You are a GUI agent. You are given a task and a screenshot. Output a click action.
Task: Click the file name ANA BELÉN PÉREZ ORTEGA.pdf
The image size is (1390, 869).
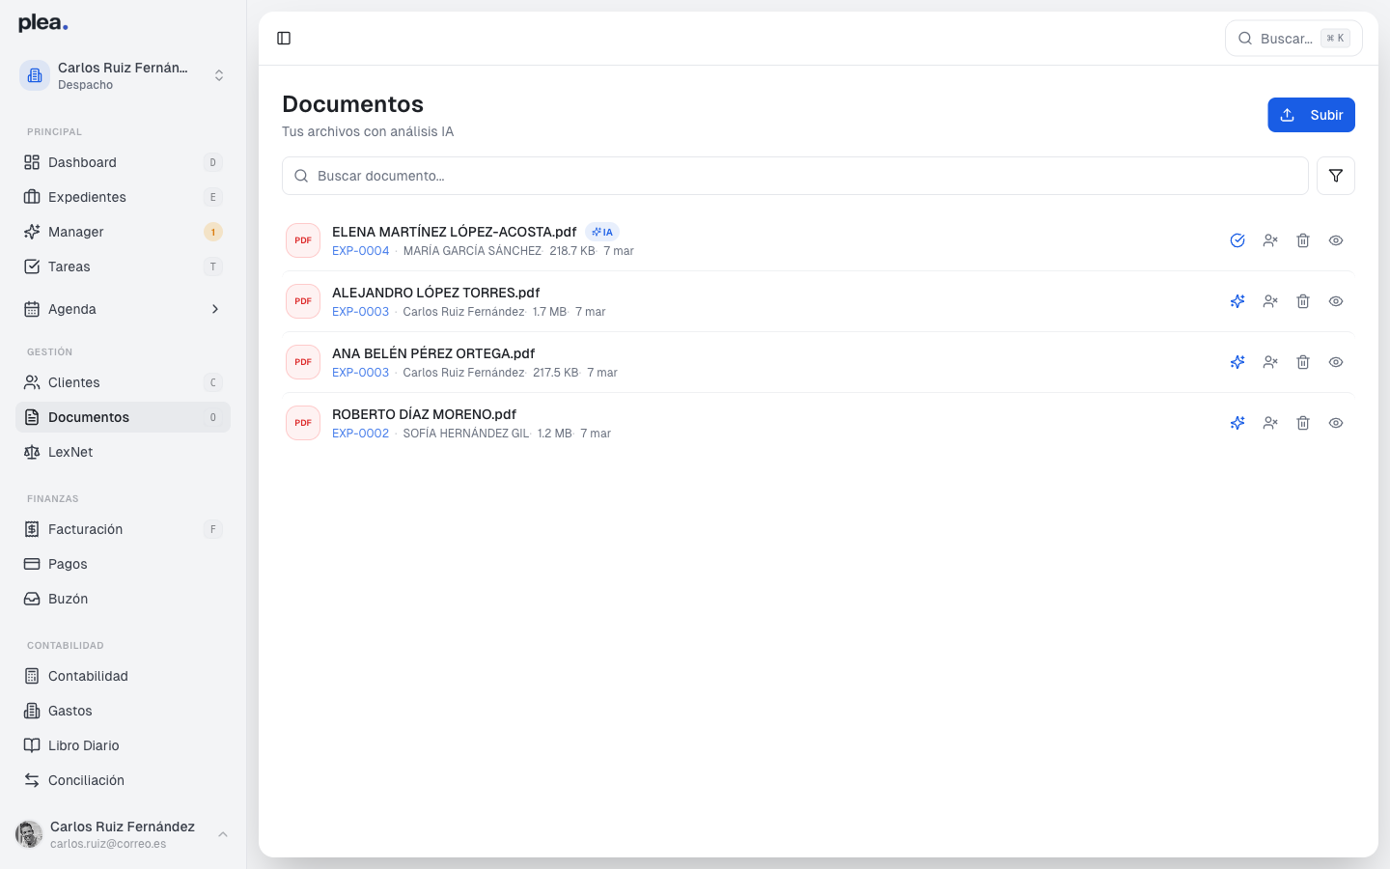click(433, 353)
